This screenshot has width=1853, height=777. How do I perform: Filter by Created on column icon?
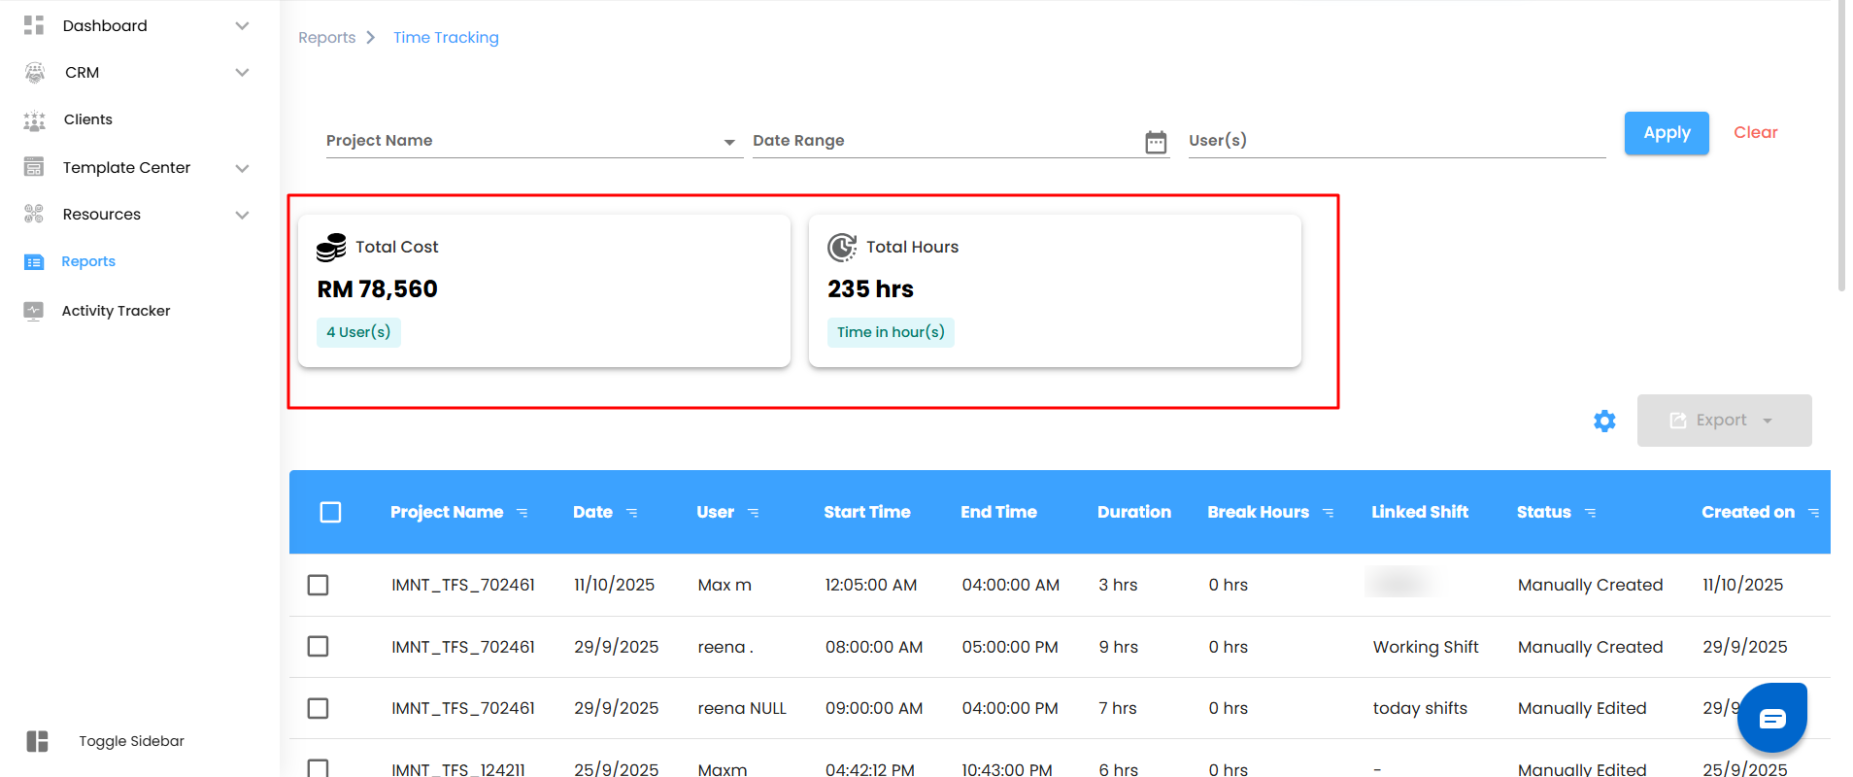[x=1813, y=513]
